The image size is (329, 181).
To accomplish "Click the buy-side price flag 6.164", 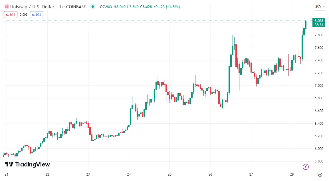I will pos(37,15).
